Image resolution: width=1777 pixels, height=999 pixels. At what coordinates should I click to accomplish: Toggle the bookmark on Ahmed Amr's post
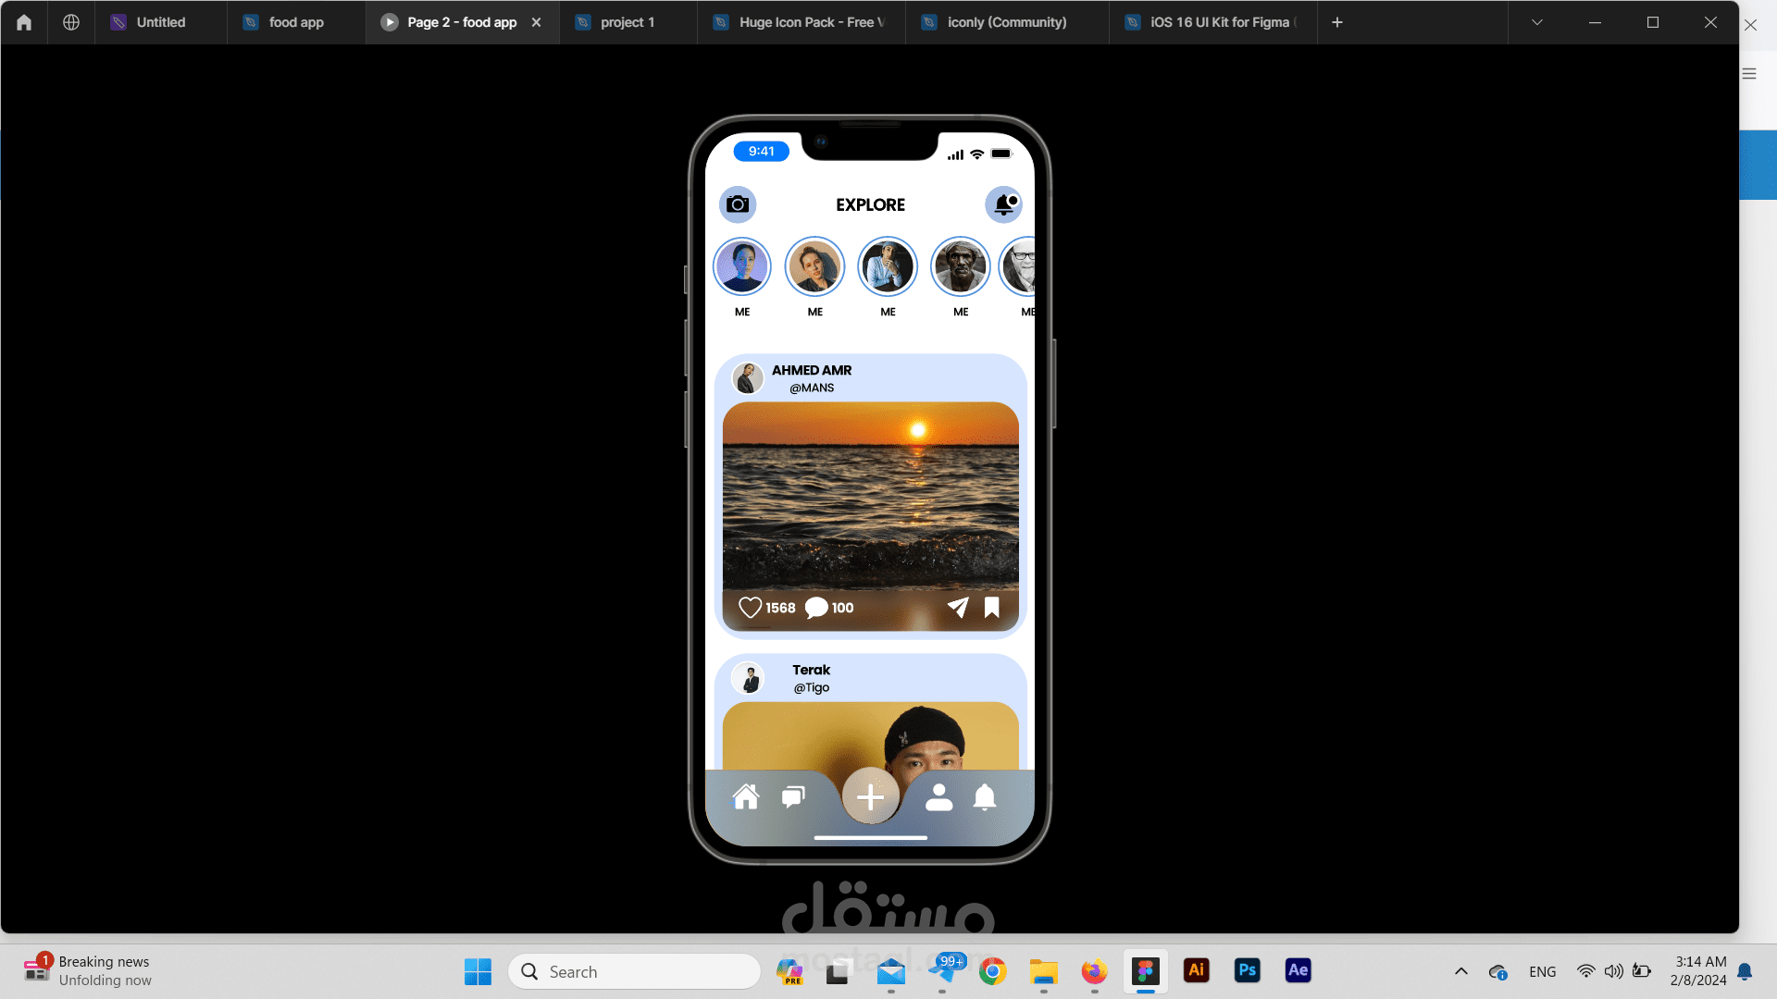coord(991,608)
